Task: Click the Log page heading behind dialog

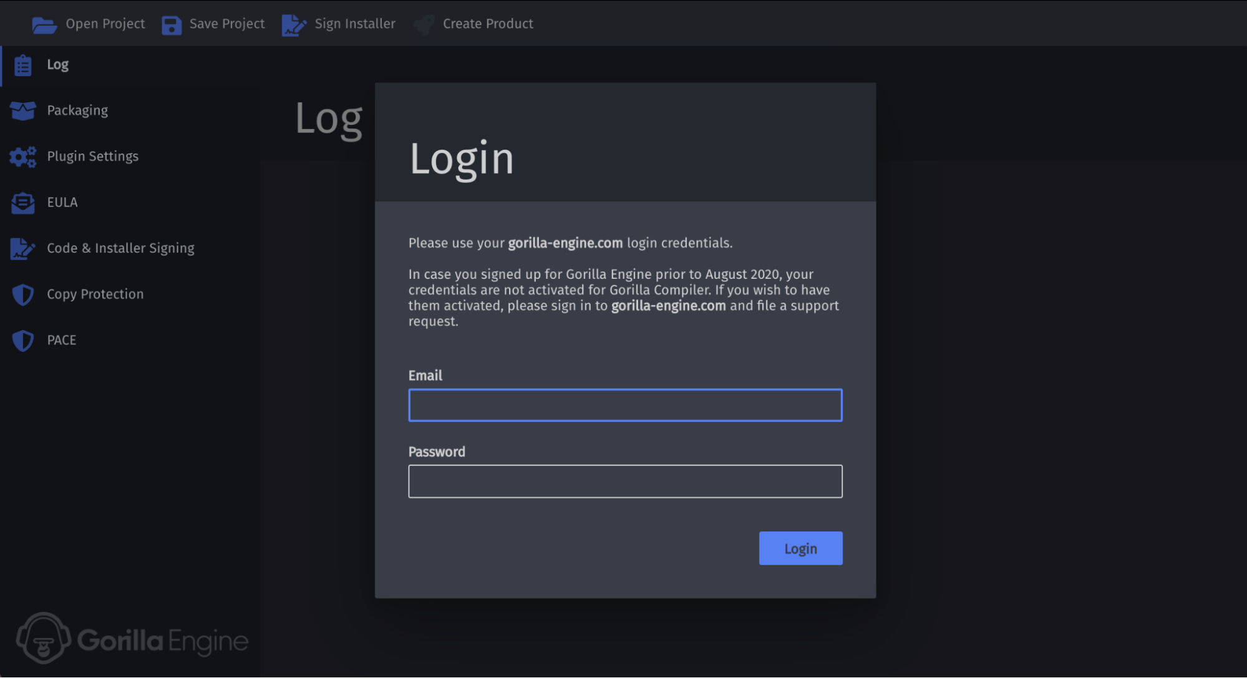Action: [329, 119]
